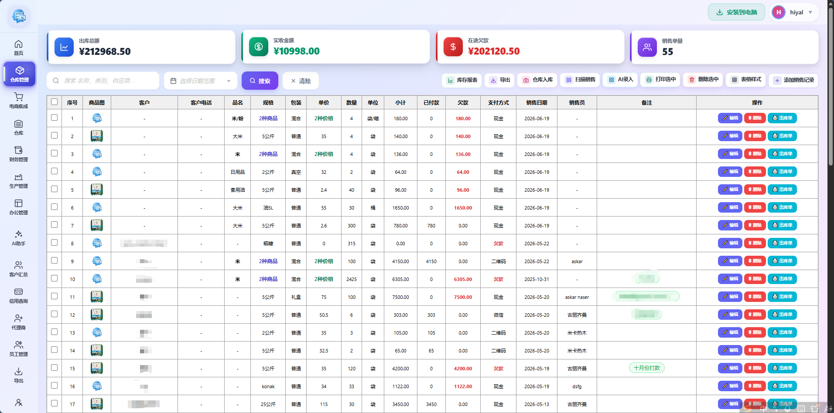This screenshot has height=413, width=834.
Task: Click the 生产管理 factory icon
Action: 18,180
